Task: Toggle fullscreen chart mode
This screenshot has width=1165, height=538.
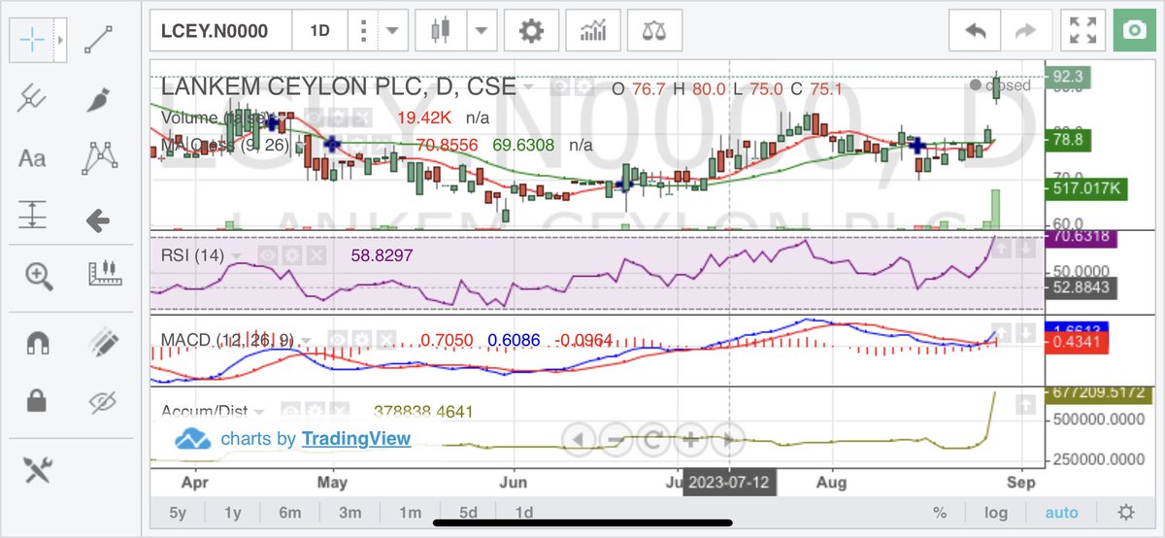Action: pyautogui.click(x=1082, y=30)
